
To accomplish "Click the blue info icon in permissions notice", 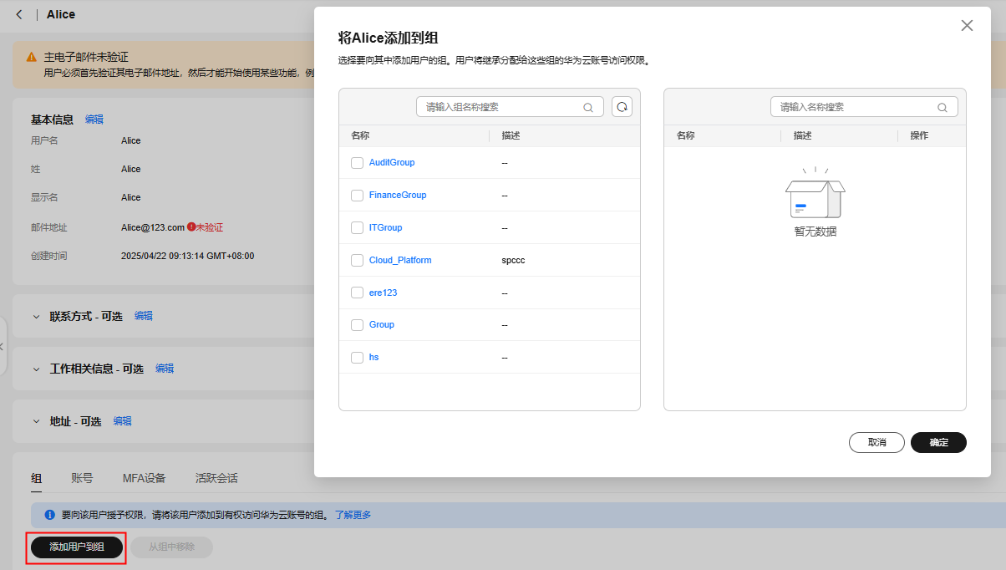I will pyautogui.click(x=50, y=515).
